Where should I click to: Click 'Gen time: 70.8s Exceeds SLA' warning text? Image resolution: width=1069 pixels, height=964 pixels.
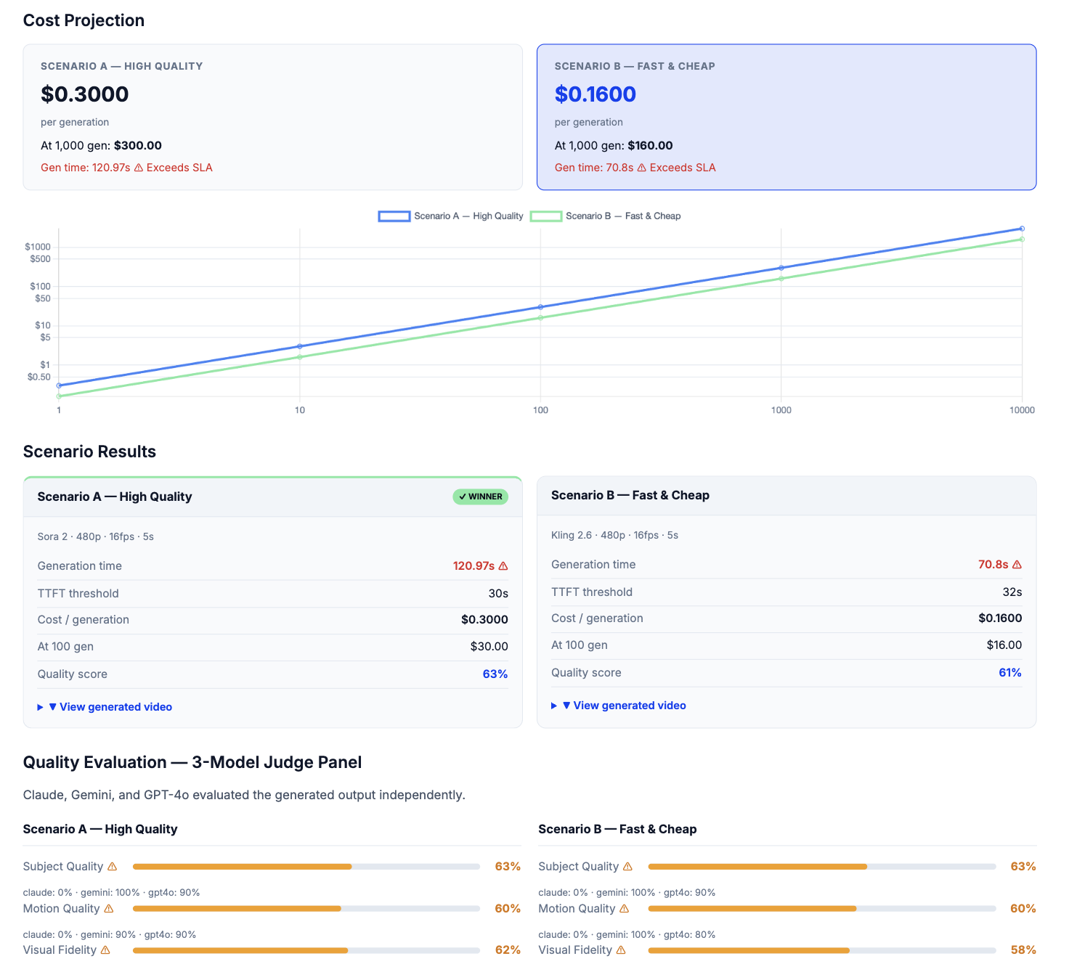(635, 167)
